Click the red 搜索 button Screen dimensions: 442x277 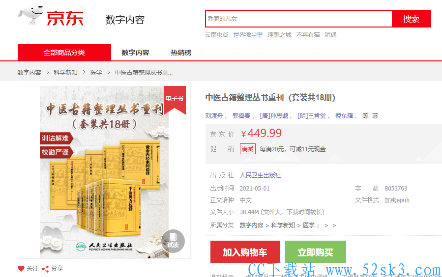412,19
